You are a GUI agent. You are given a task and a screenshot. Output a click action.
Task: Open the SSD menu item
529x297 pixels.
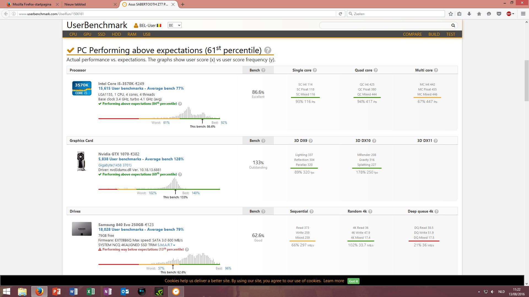click(101, 34)
